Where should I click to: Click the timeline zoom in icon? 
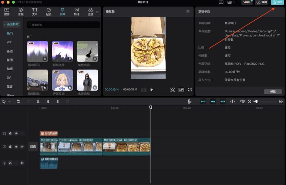point(281,101)
